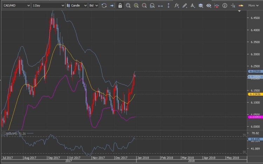
Task: Toggle visibility with the eye icon
Action: pyautogui.click(x=209, y=6)
